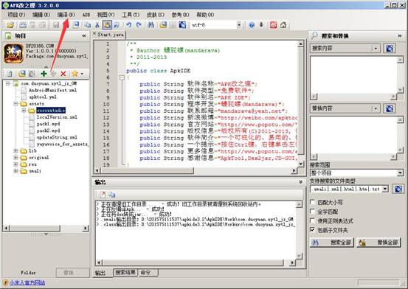The image size is (408, 289).
Task: Open the 工具(T) menu
Action: pyautogui.click(x=131, y=15)
